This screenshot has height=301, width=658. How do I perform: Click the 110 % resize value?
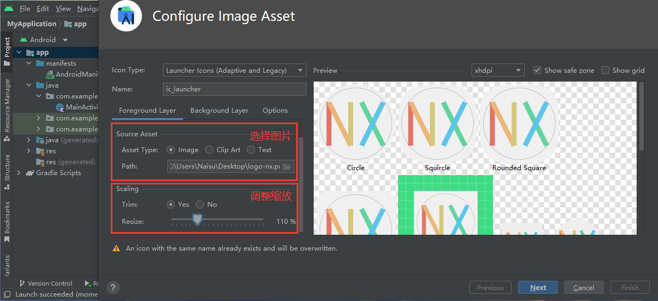[286, 222]
